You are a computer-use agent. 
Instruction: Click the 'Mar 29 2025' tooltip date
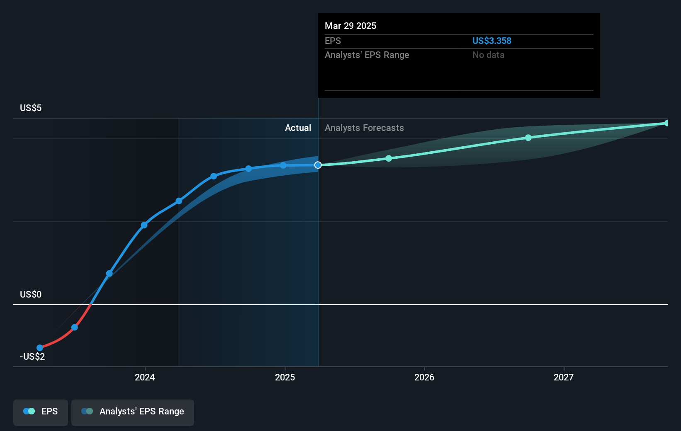[x=350, y=26]
